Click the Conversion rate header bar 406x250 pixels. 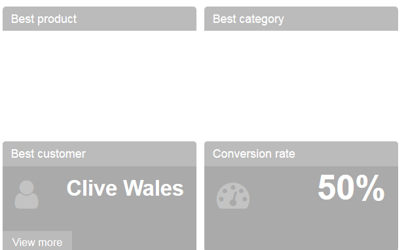(x=301, y=154)
